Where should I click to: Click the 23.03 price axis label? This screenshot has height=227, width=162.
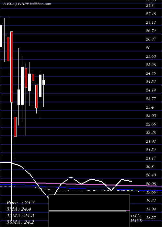click(x=151, y=116)
